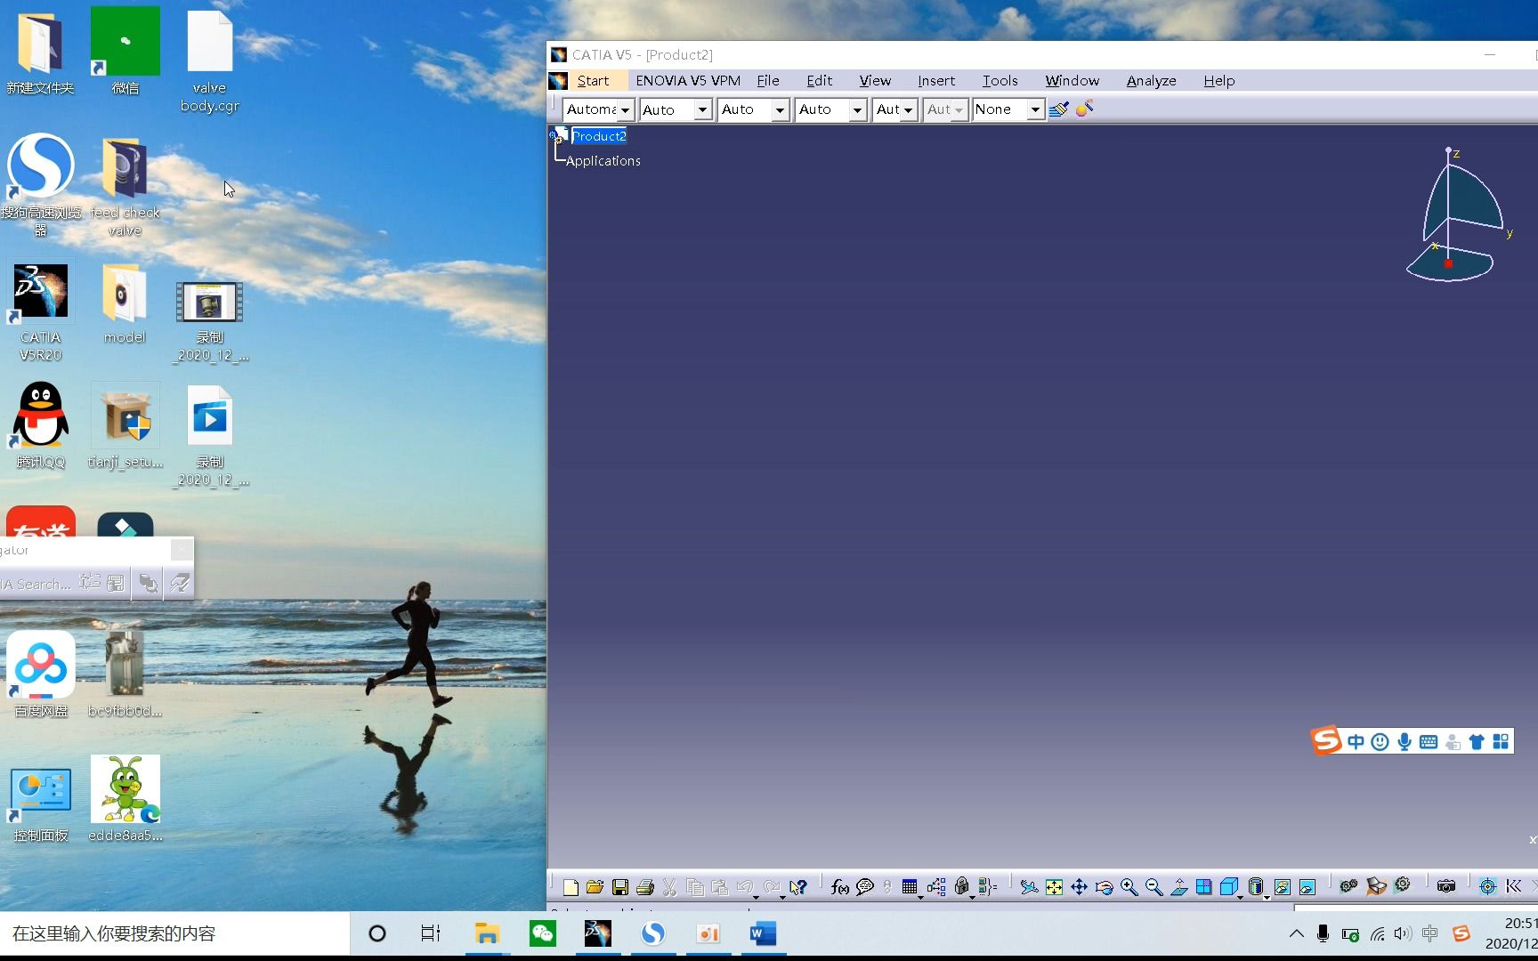Open the File menu
Screen dimensions: 1538x961
click(768, 81)
